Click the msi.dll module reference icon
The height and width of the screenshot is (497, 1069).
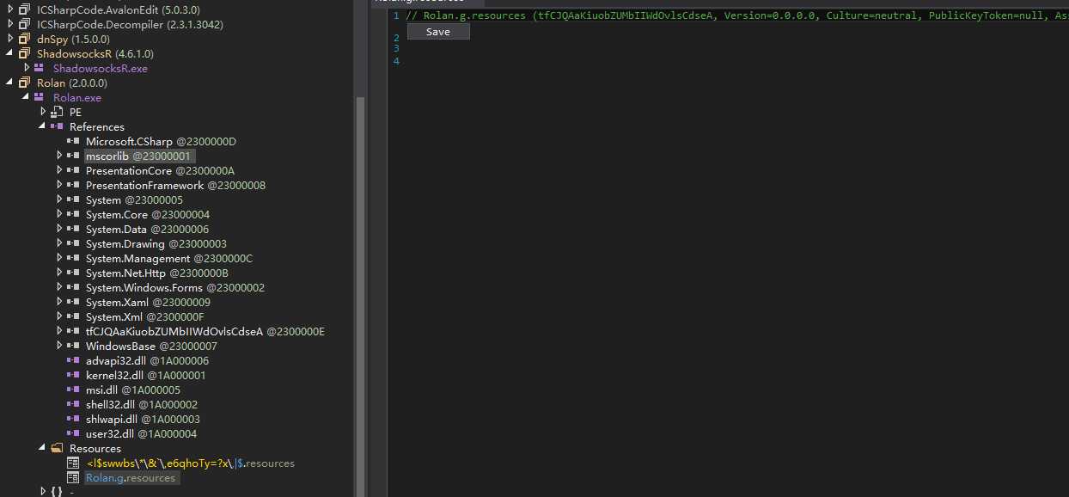(x=73, y=390)
